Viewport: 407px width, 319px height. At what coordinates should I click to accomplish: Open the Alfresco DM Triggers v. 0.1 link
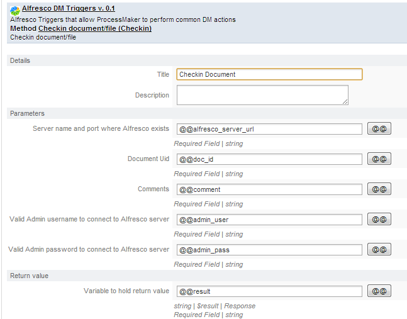(69, 9)
